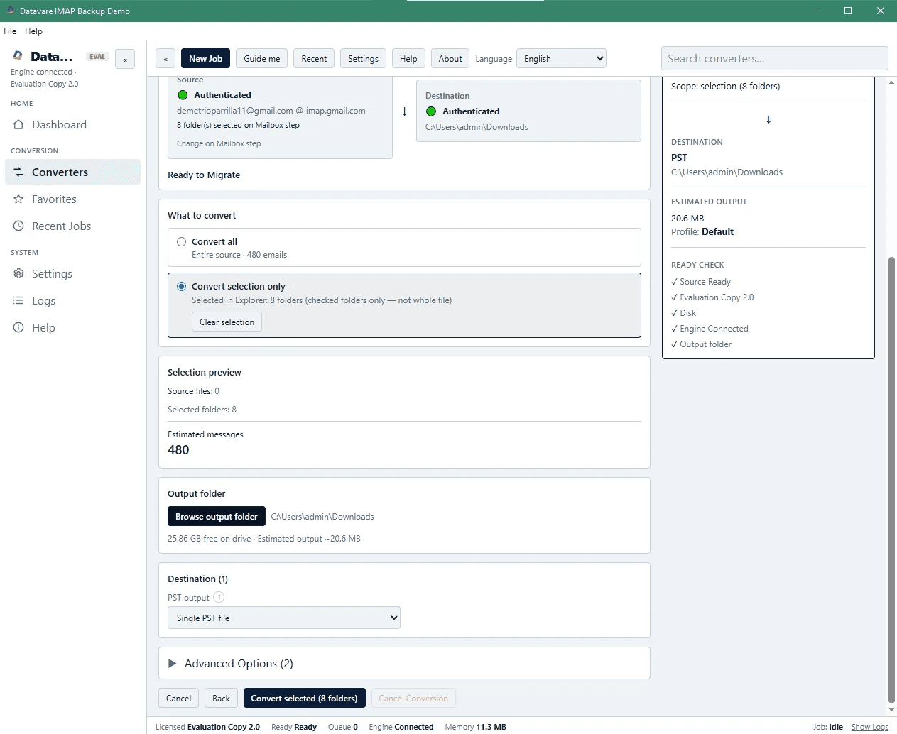Screen dimensions: 897x734
Task: Click 'Disk' ready check entry
Action: (x=683, y=313)
